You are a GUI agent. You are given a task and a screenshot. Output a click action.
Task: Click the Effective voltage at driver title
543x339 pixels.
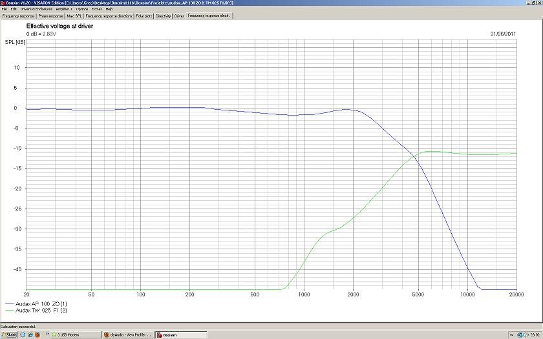[59, 26]
